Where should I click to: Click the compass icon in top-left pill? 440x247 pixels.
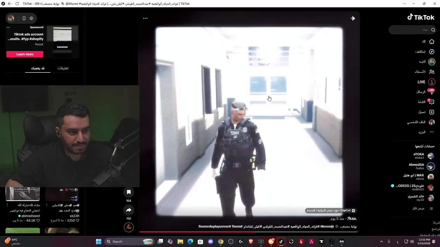[x=31, y=18]
